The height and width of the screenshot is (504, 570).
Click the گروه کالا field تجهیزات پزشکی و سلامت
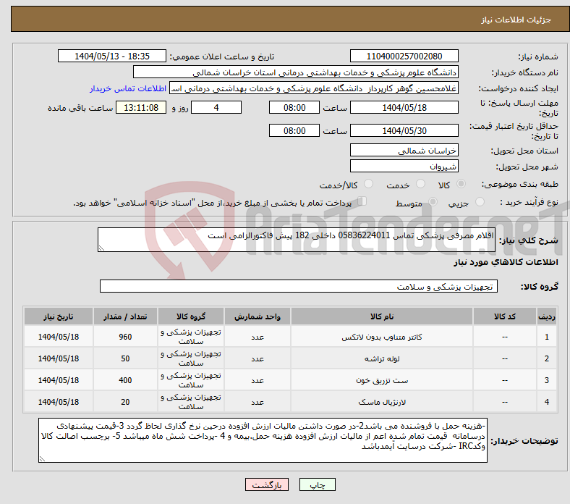299,286
